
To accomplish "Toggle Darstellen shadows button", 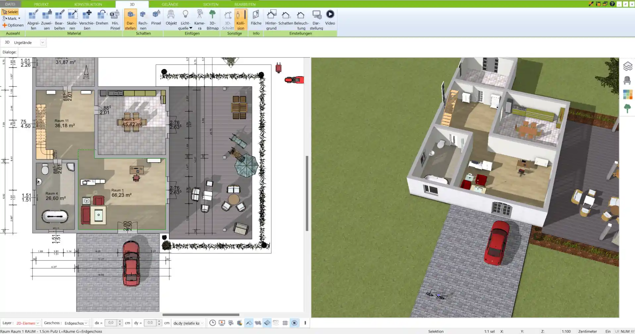I will 130,20.
